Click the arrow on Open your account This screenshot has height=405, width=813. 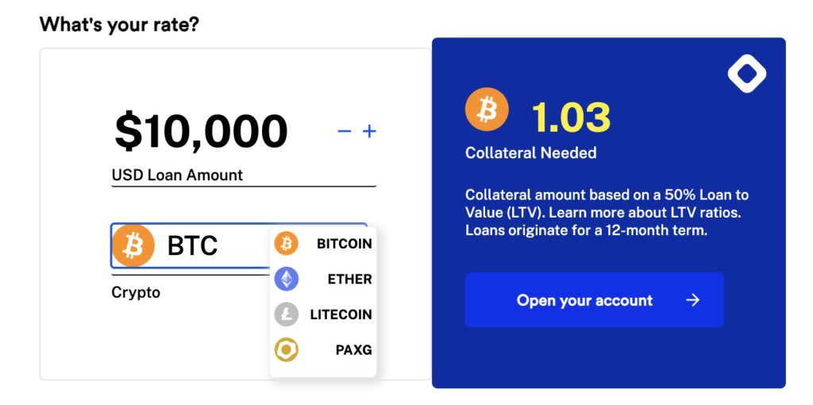[x=693, y=300]
